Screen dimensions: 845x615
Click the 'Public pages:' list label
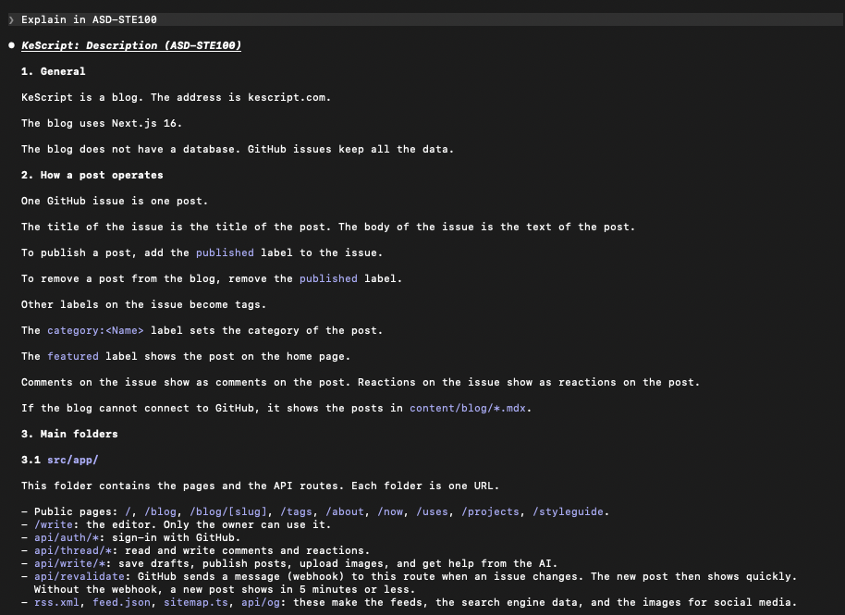(76, 511)
